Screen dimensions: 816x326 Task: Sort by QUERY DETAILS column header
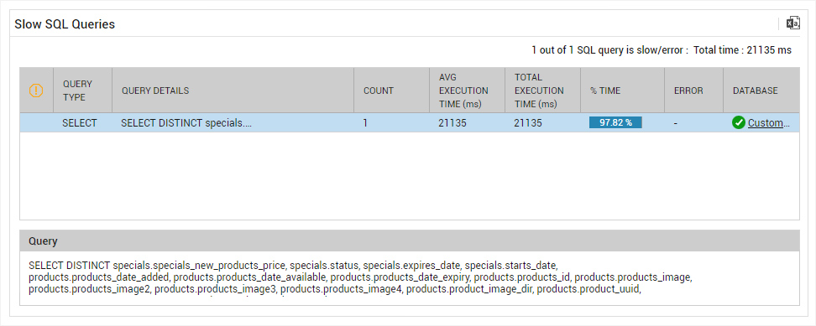coord(155,91)
